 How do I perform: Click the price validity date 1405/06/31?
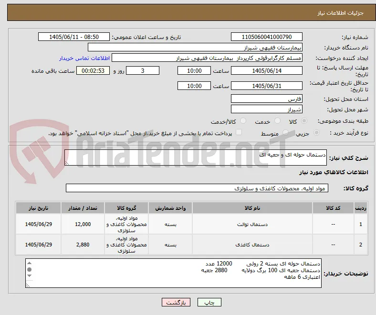266,86
